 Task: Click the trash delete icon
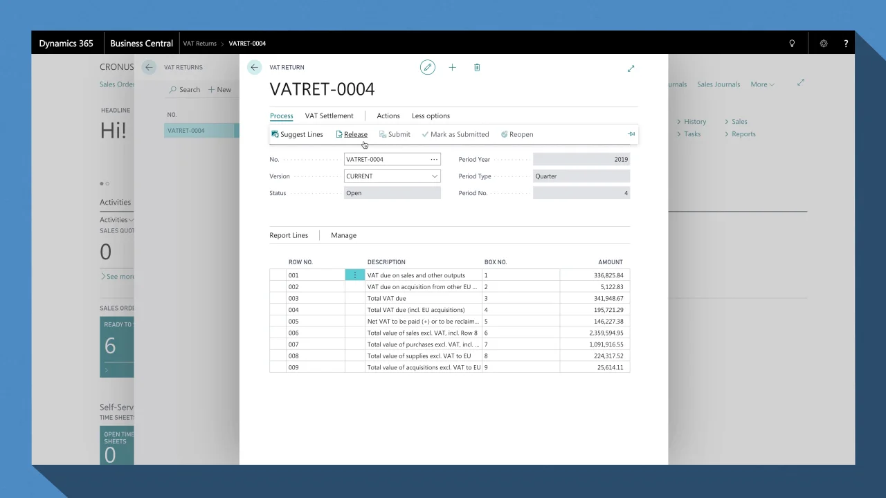pyautogui.click(x=477, y=67)
